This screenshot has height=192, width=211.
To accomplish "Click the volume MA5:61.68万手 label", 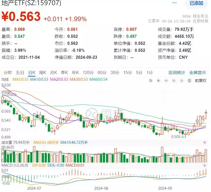I will [x=46, y=143].
